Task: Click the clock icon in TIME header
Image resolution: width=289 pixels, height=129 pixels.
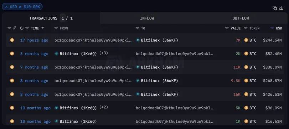Action: click(x=22, y=28)
